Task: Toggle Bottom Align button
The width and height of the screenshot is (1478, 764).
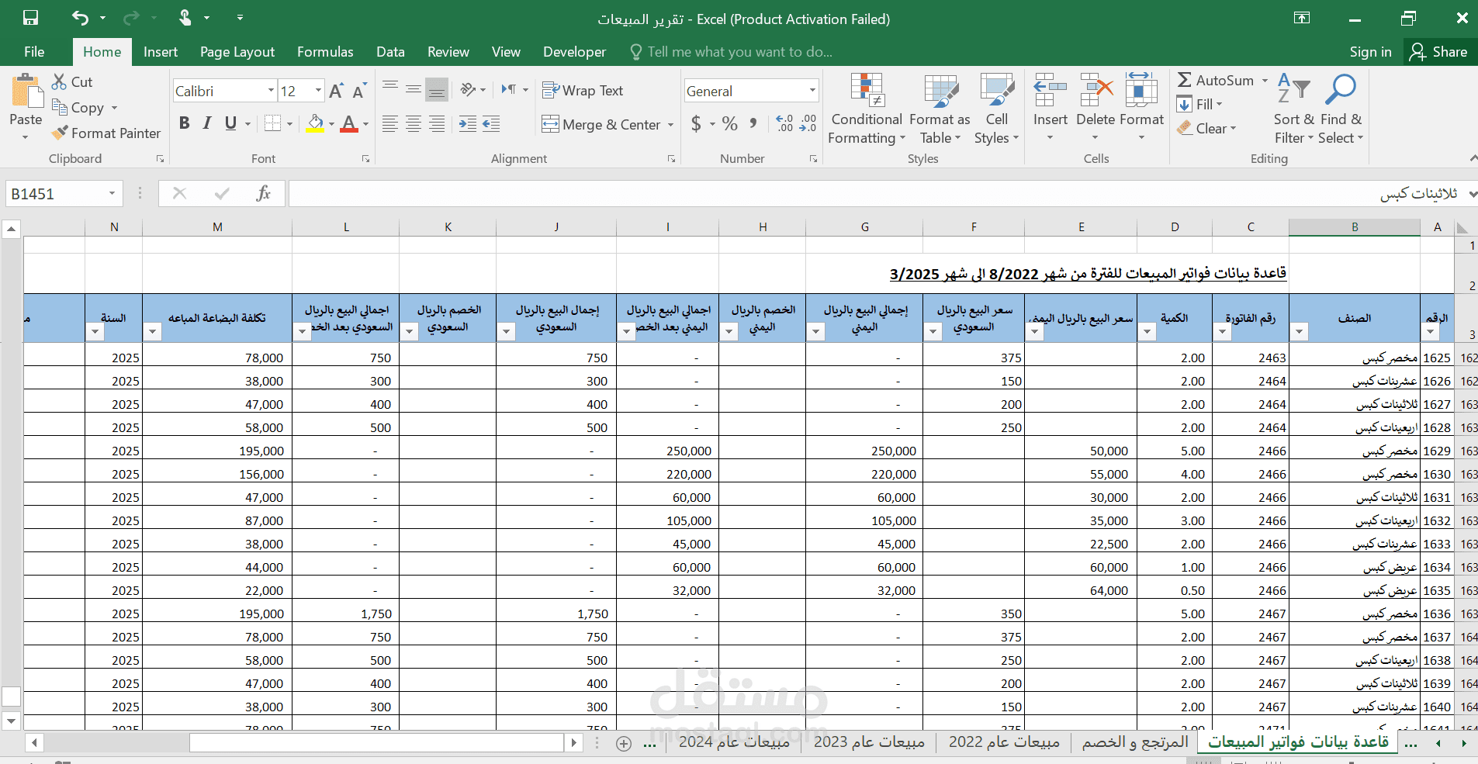Action: coord(437,90)
